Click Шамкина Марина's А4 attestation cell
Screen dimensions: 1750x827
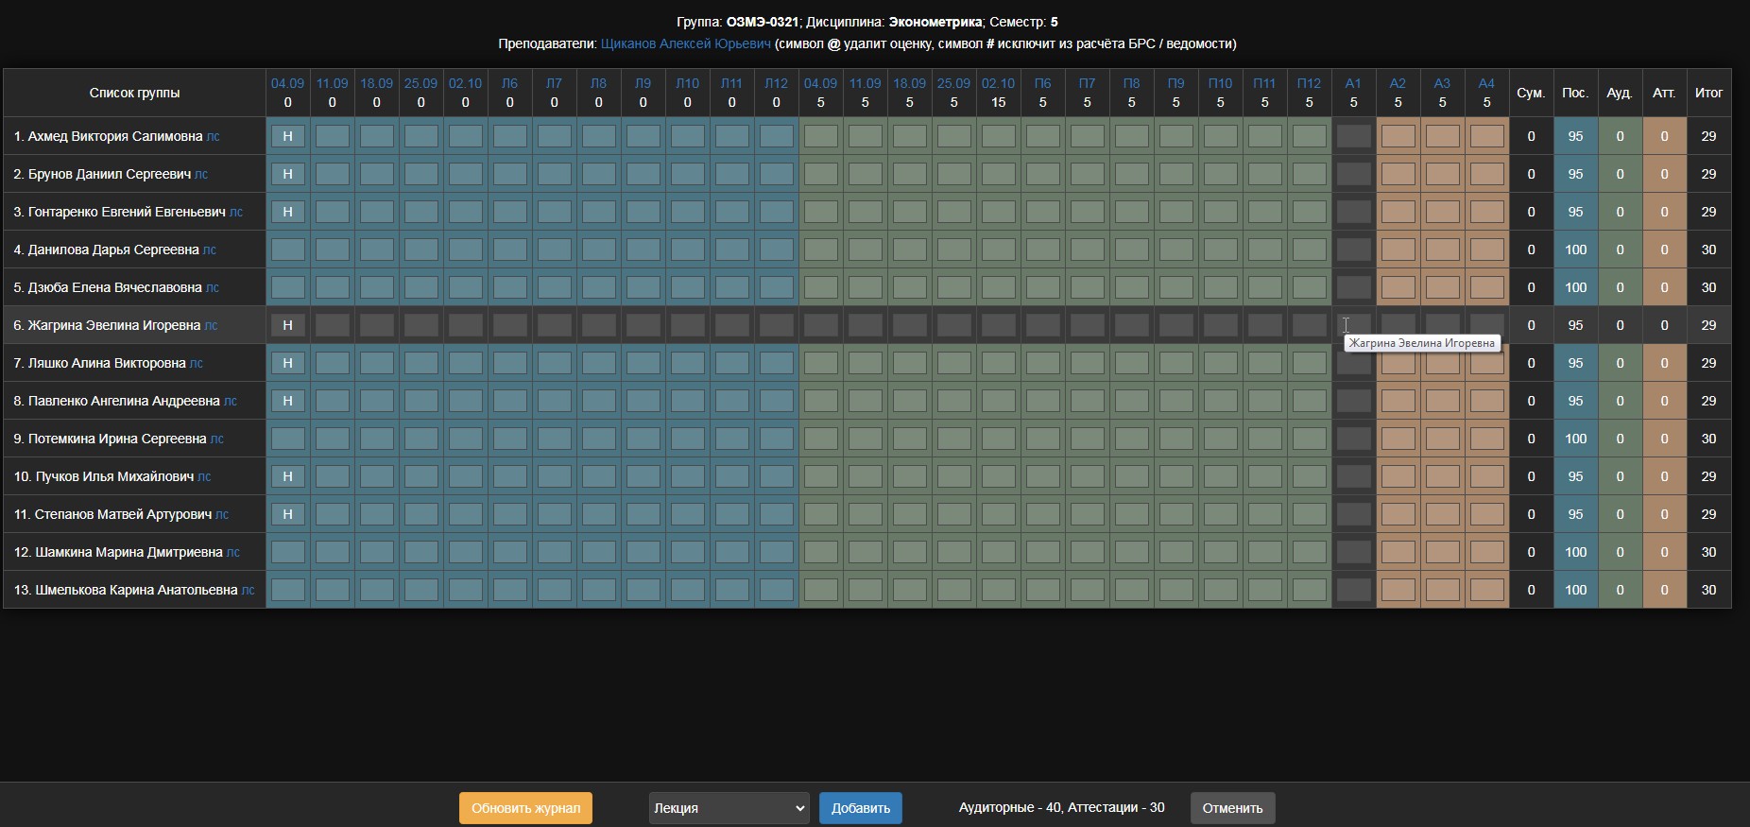(1486, 552)
